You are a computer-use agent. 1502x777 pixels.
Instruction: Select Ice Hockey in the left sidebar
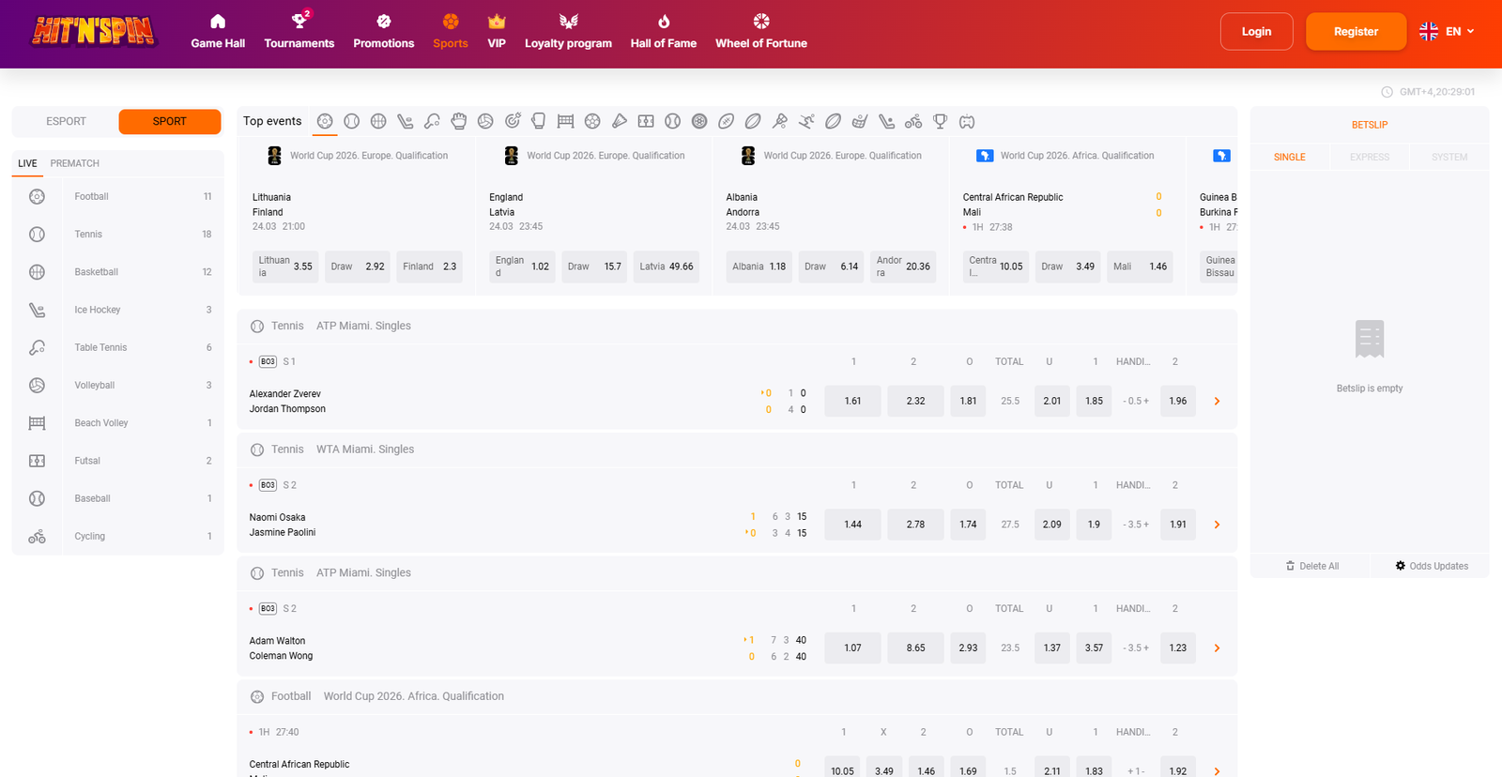98,310
